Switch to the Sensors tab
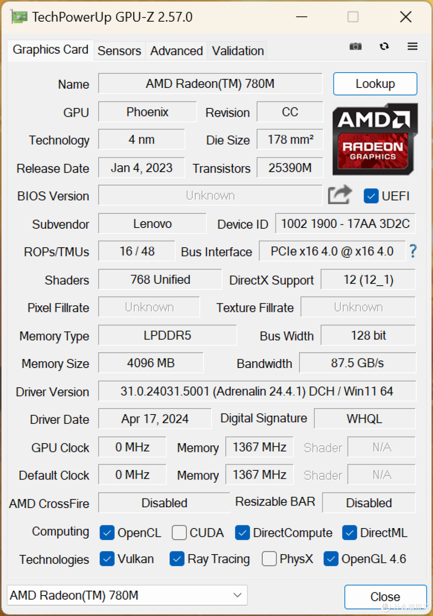The width and height of the screenshot is (433, 616). pos(119,51)
